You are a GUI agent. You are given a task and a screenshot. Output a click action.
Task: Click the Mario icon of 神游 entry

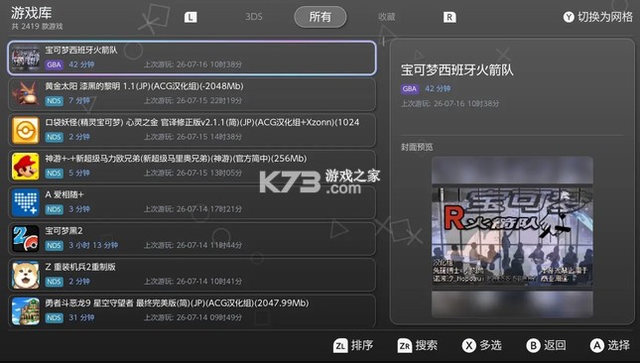point(26,167)
